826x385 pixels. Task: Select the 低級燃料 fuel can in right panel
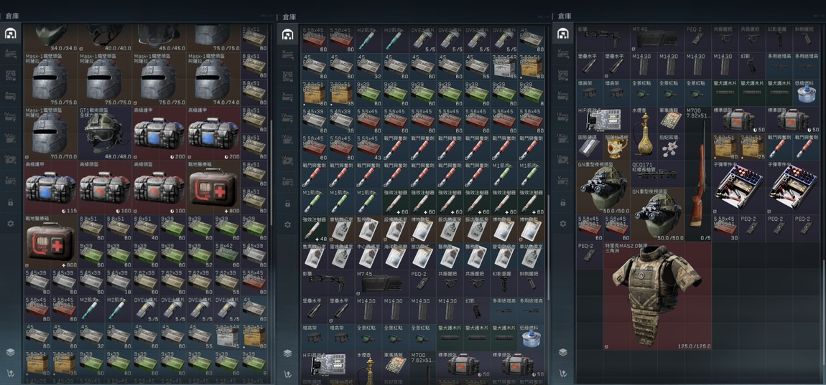coord(807,92)
